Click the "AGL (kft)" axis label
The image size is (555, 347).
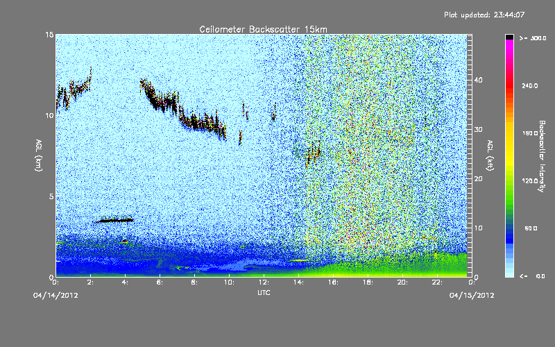(490, 155)
